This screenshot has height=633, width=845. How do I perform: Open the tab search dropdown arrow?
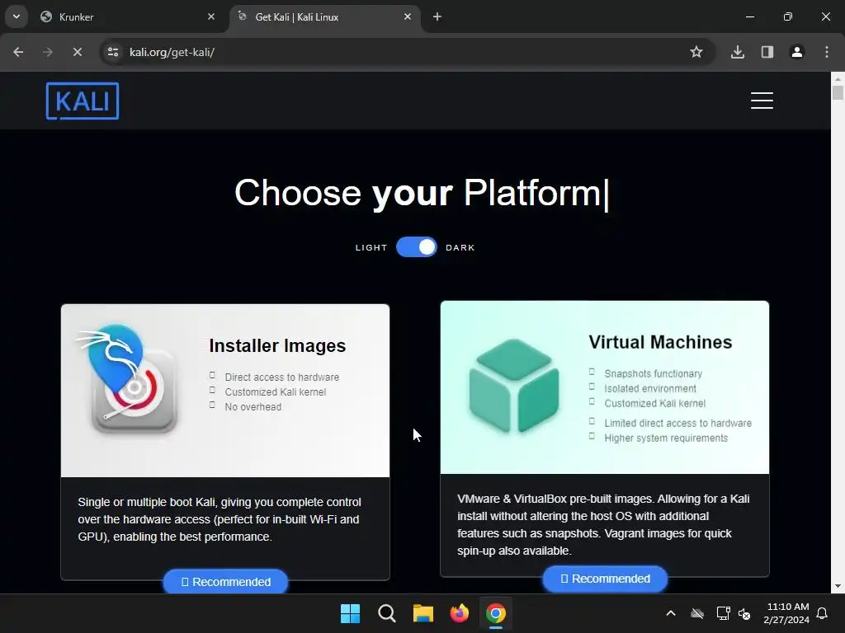pyautogui.click(x=17, y=16)
